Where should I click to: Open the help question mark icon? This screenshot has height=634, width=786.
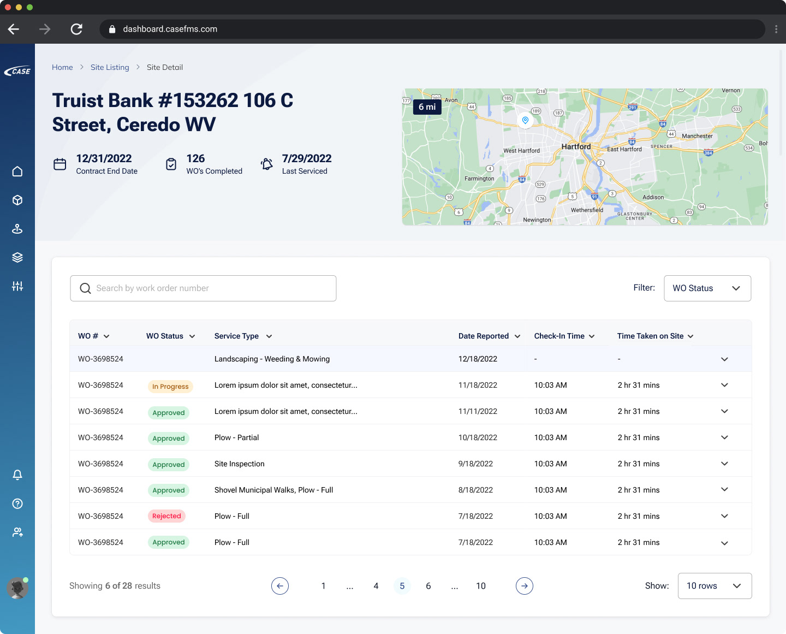[17, 503]
